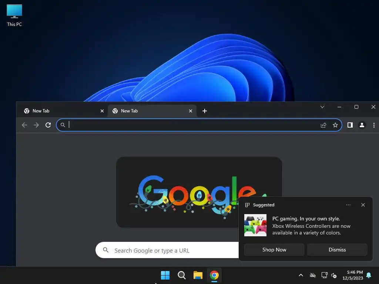Open File Explorer from the taskbar
This screenshot has width=379, height=284.
pos(198,275)
